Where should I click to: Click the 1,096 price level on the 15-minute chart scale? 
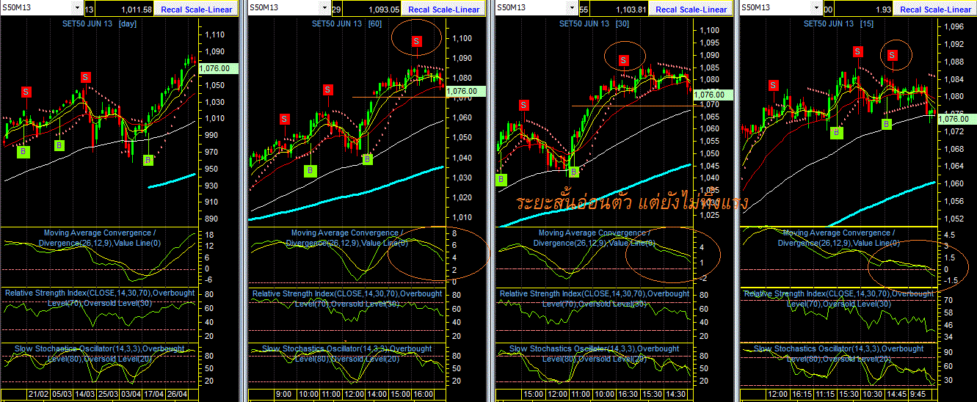click(x=954, y=26)
